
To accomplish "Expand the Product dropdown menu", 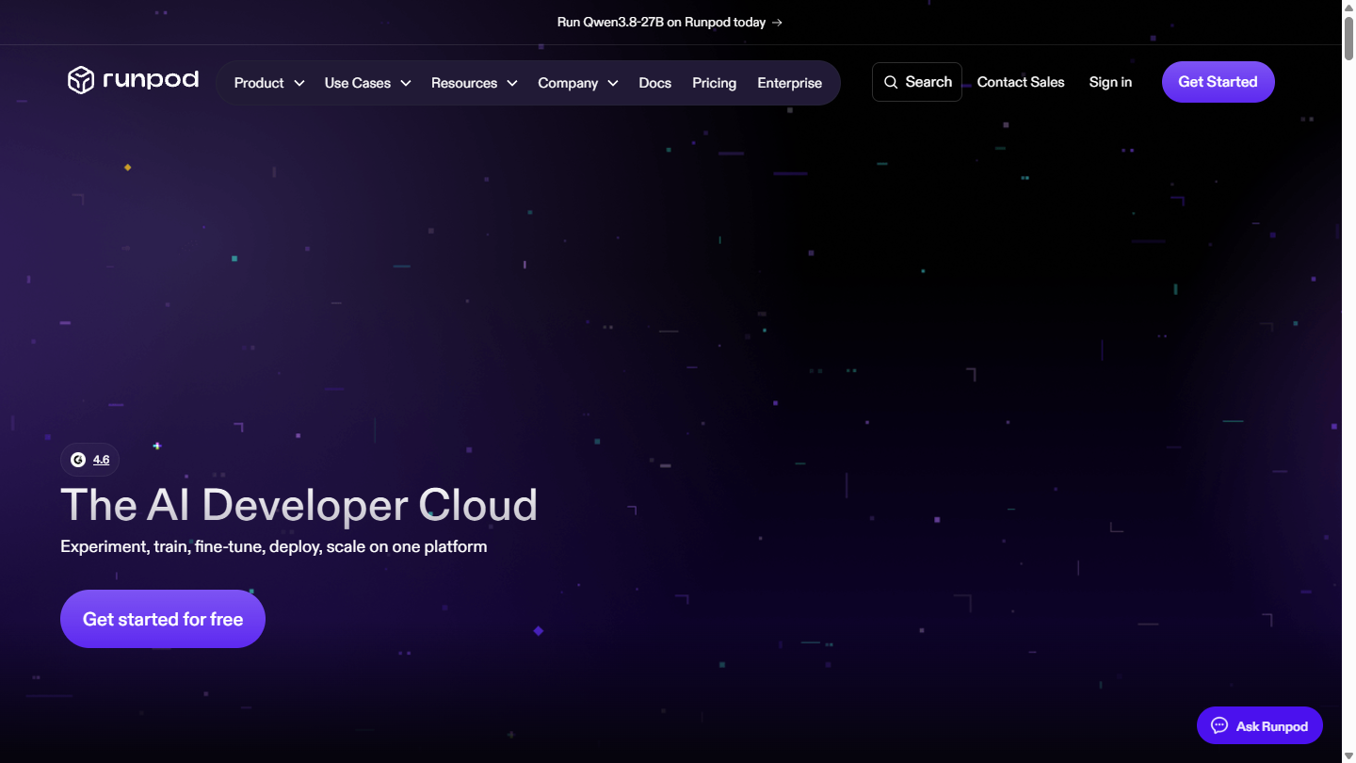I will 269,83.
